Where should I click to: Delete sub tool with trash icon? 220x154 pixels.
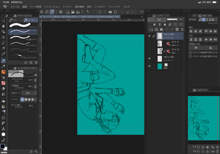click(36, 63)
